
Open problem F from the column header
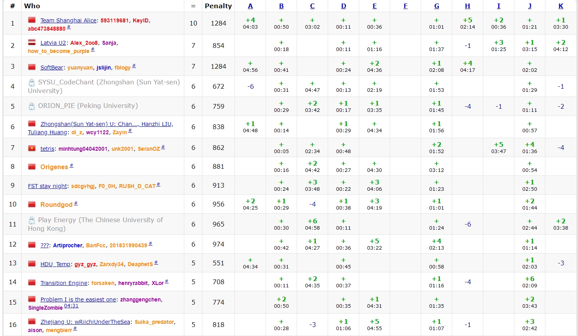[x=406, y=6]
